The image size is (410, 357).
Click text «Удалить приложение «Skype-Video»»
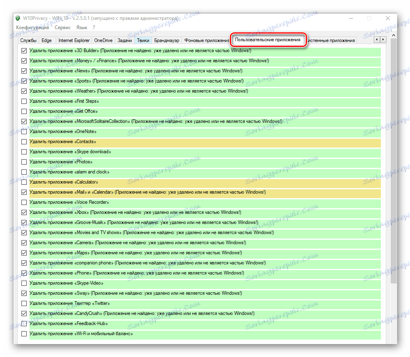tap(66, 283)
